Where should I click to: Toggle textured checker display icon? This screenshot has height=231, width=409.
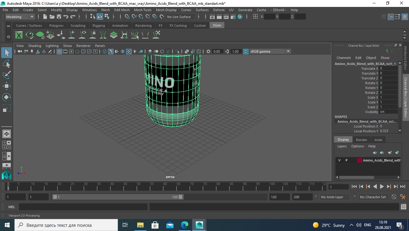point(129,51)
